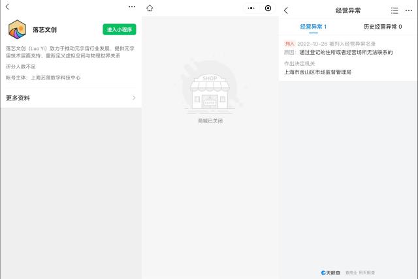Go back from the 落艺文创 profile page
This screenshot has height=279, width=418.
click(x=7, y=7)
